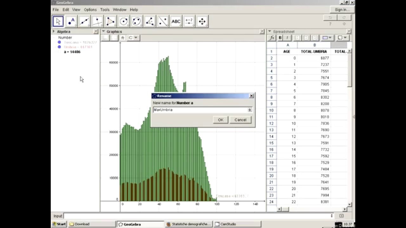
Task: Open the Help menu
Action: [x=134, y=10]
